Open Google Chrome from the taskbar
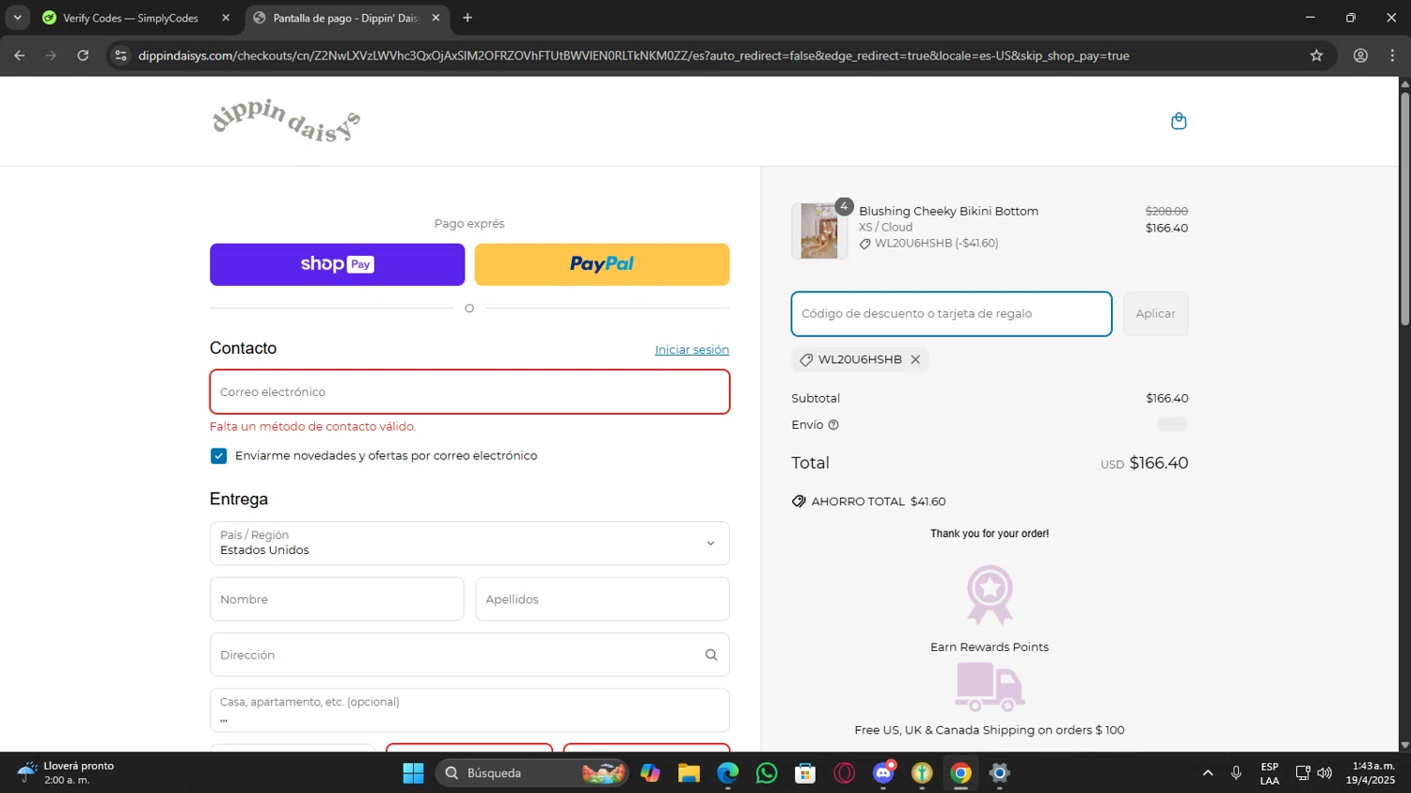The width and height of the screenshot is (1411, 793). click(960, 773)
